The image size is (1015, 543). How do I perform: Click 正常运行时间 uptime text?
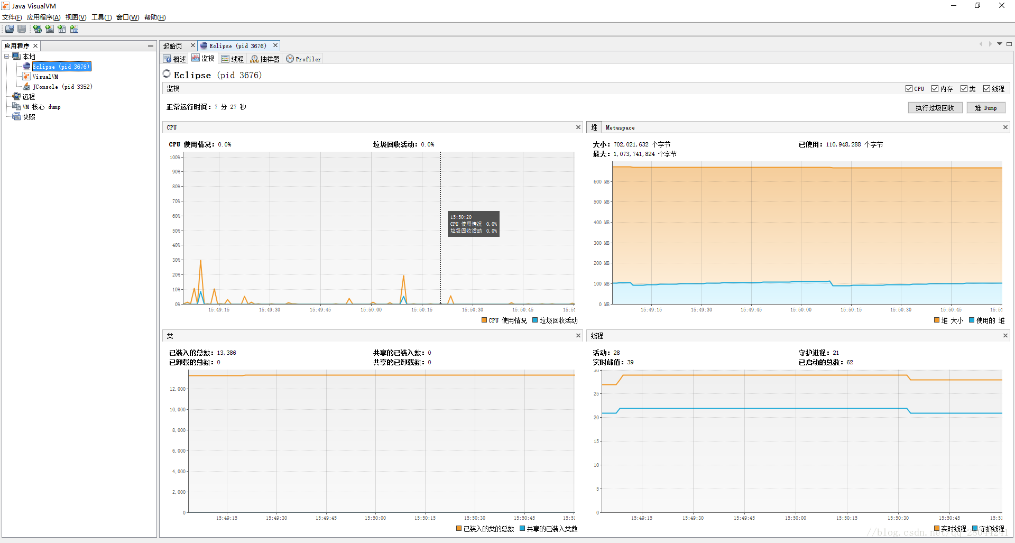pyautogui.click(x=206, y=107)
